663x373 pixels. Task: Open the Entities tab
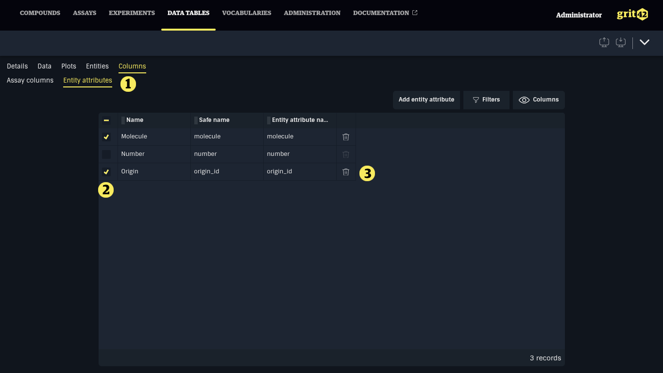tap(97, 67)
